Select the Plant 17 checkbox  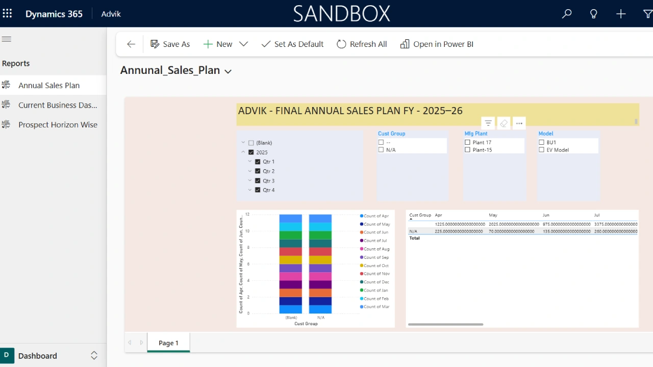click(x=467, y=143)
